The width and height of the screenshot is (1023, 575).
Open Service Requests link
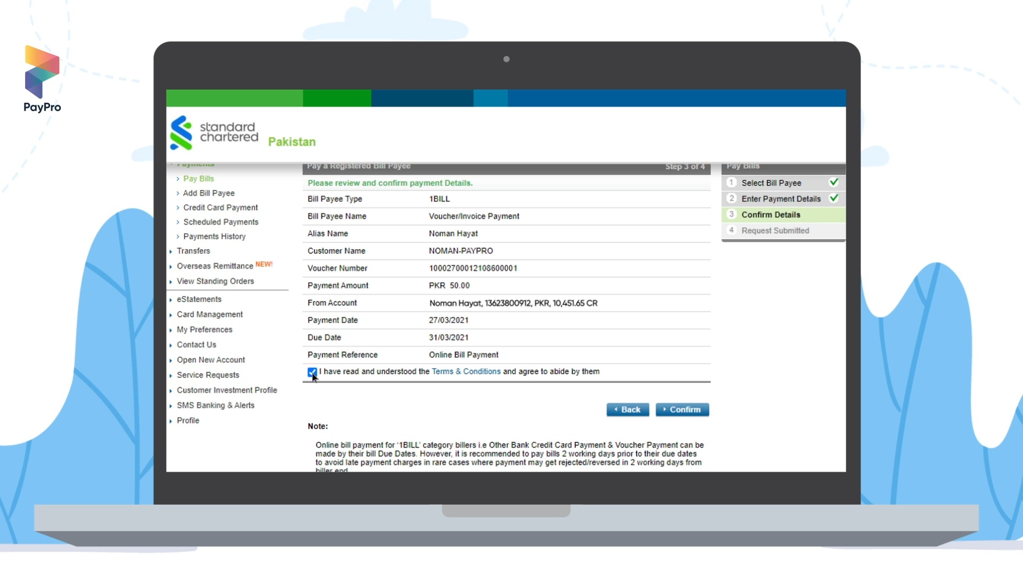tap(208, 375)
